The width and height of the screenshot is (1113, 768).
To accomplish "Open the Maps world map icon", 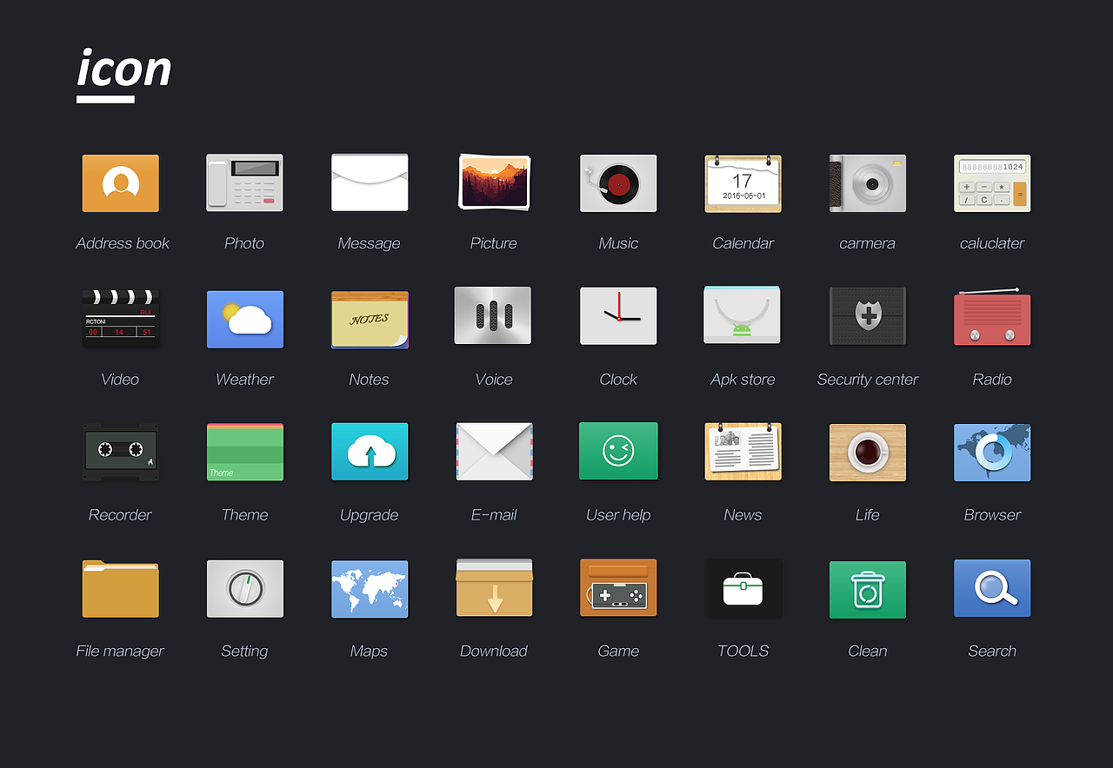I will point(370,589).
